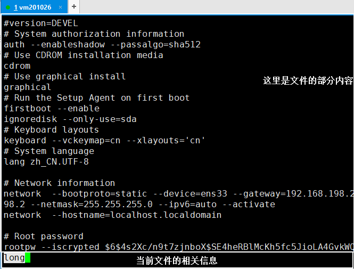Click the standalone graphical command line
The width and height of the screenshot is (354, 269).
pyautogui.click(x=27, y=87)
